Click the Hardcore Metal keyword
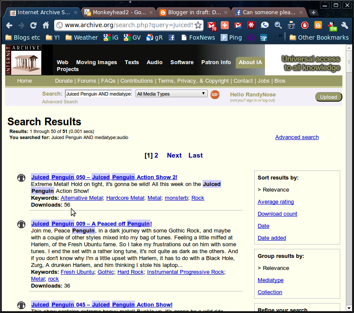354x313 pixels. tap(125, 198)
